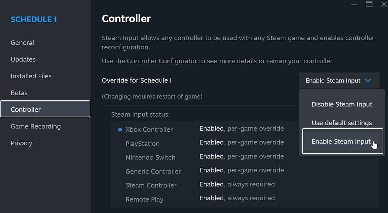Click the blue chevron on the override dropdown
Image resolution: width=388 pixels, height=213 pixels.
[368, 80]
